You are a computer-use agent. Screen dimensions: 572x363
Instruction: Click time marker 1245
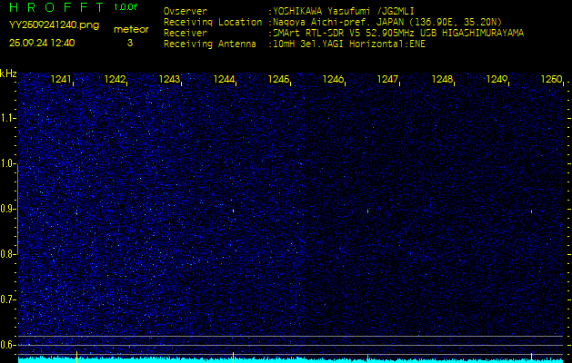pyautogui.click(x=278, y=79)
